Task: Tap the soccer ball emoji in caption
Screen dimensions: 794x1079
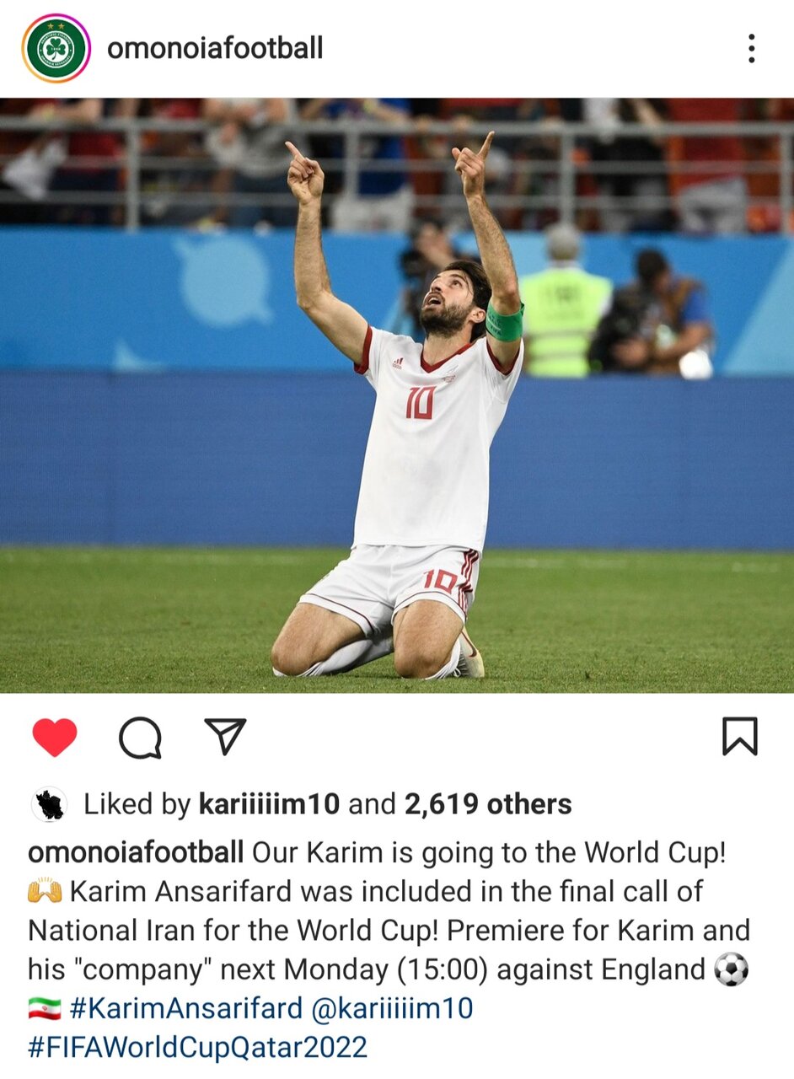Action: click(x=731, y=969)
